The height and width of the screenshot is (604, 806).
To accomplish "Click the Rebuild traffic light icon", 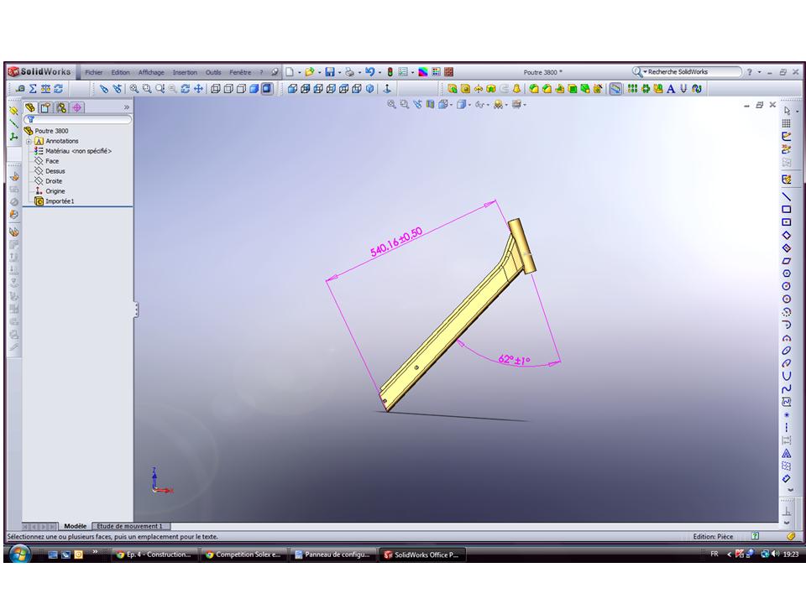I will point(389,72).
